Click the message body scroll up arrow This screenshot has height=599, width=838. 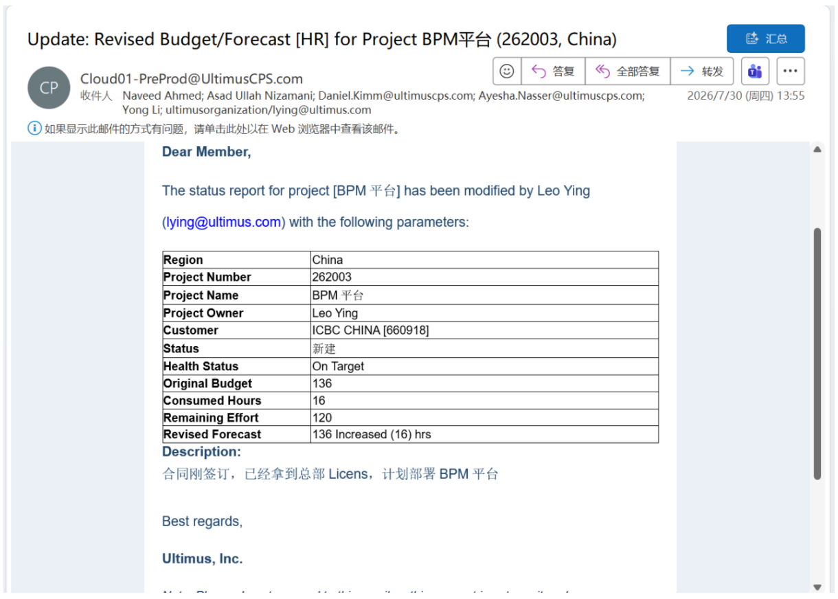(x=817, y=149)
